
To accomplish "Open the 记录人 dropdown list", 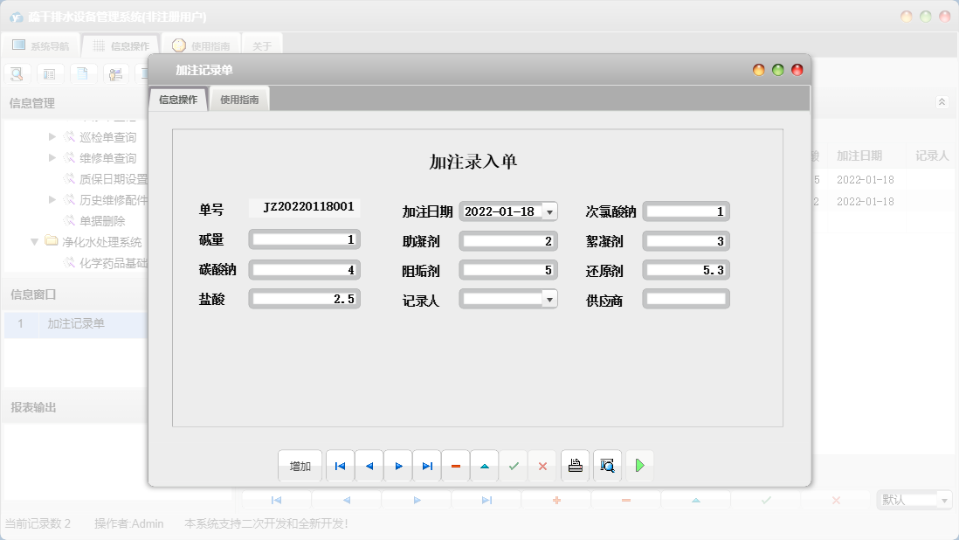I will 549,300.
